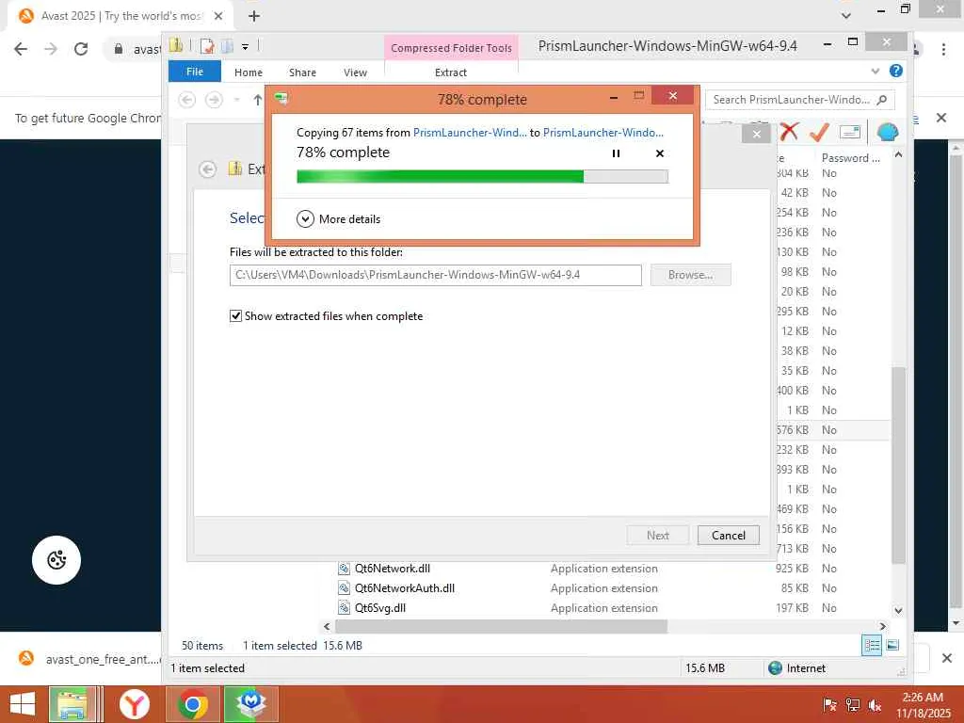Click the Explorer forward navigation arrow
The image size is (964, 723).
[214, 100]
